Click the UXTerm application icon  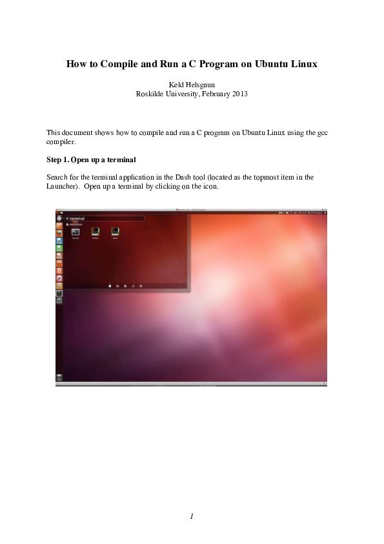96,232
